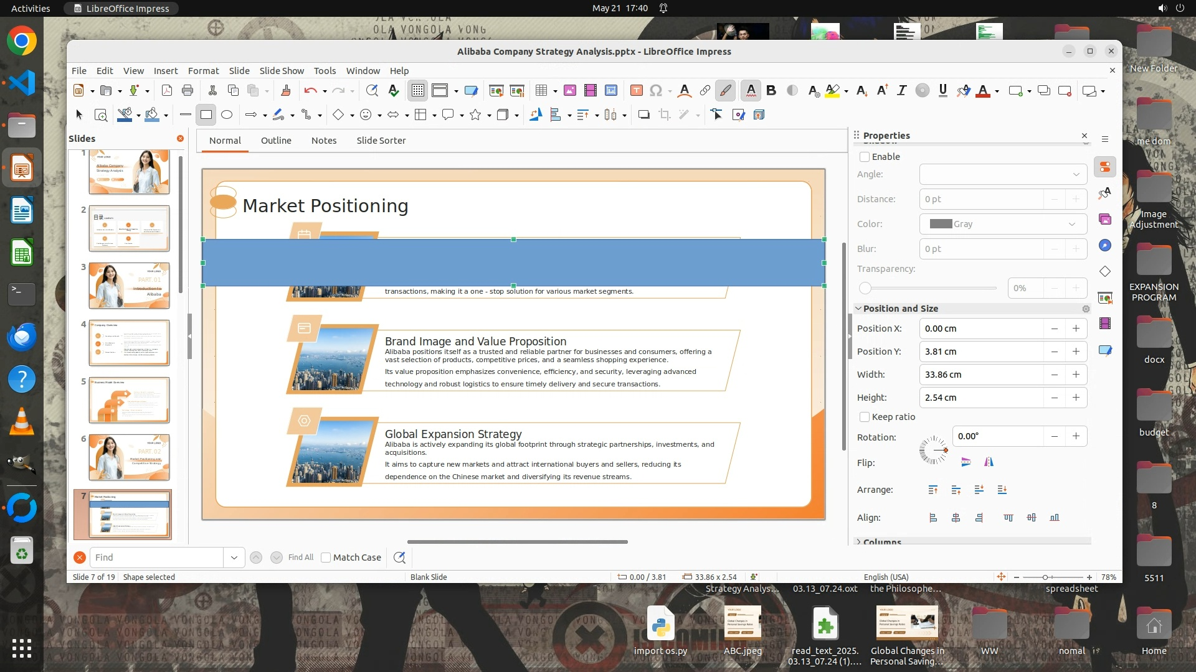The image size is (1196, 672).
Task: Open shadow Color Gray dropdown
Action: (1003, 224)
